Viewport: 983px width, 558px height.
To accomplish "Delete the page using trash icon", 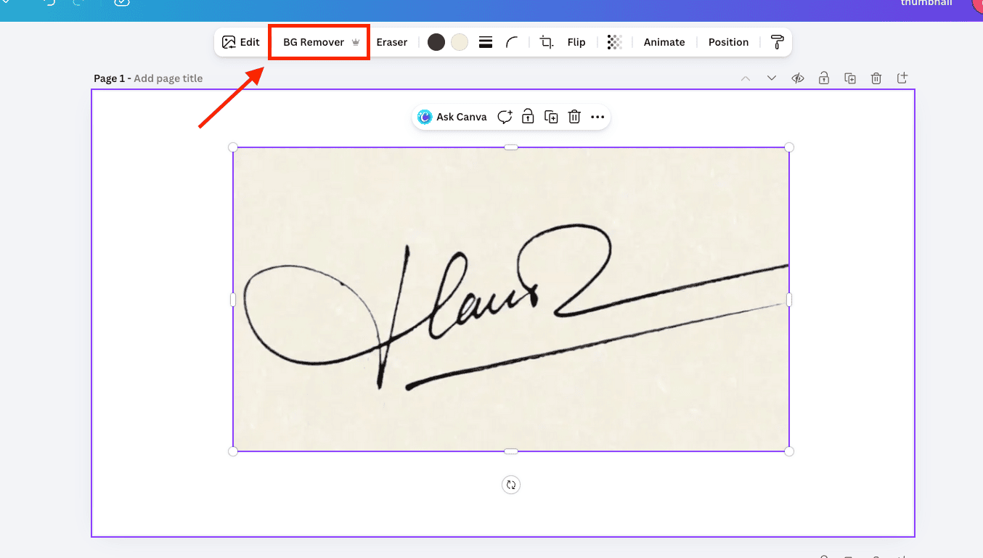I will (876, 78).
